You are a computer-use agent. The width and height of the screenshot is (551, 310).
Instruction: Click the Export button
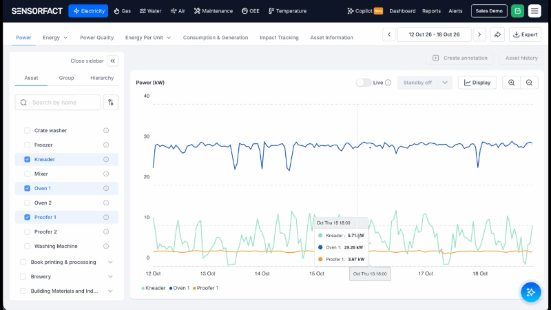tap(525, 34)
